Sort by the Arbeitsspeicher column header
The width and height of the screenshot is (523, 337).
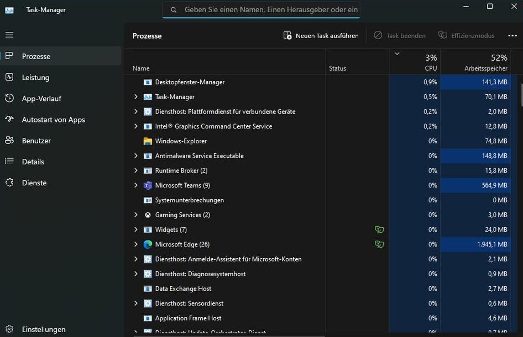[x=475, y=62]
